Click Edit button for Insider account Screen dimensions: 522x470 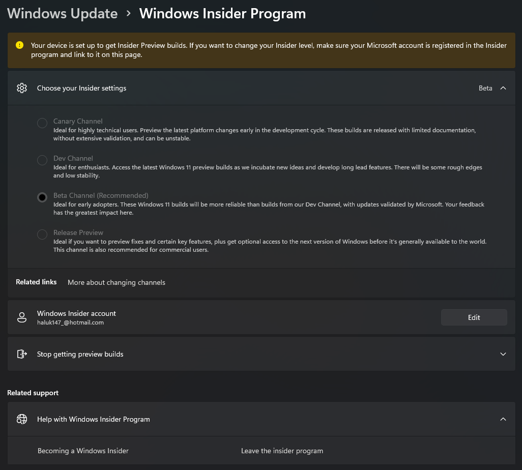(x=474, y=317)
